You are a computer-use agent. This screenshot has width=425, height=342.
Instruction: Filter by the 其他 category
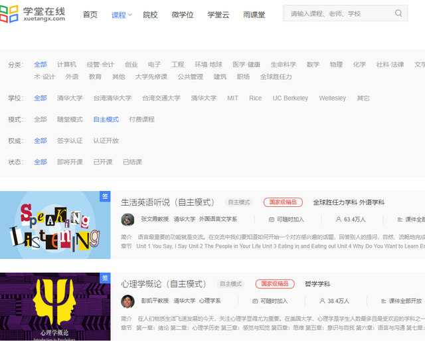coord(119,77)
